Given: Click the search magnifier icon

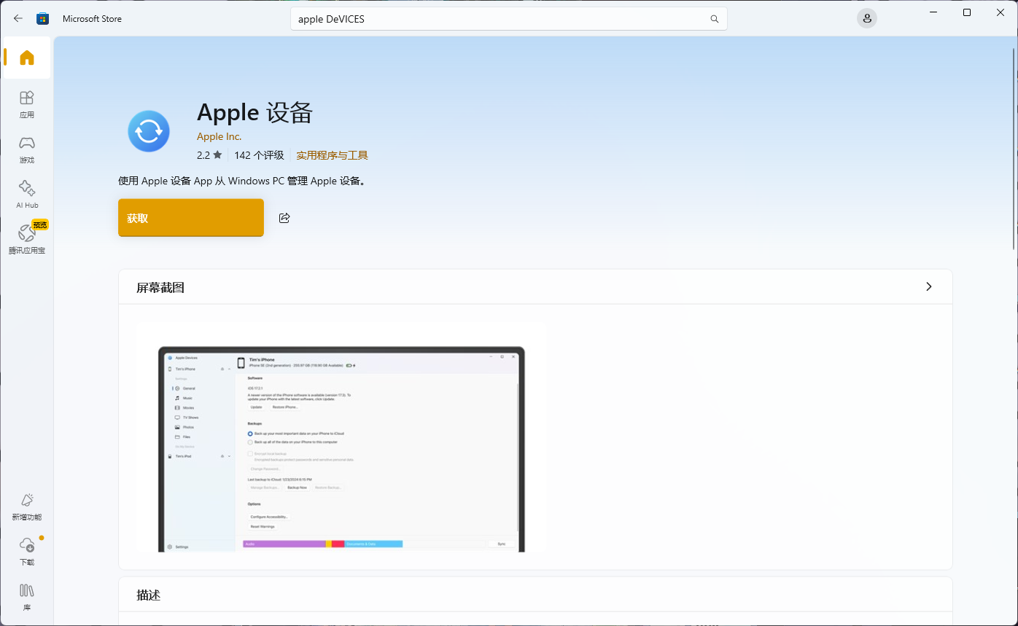Looking at the screenshot, I should (714, 18).
